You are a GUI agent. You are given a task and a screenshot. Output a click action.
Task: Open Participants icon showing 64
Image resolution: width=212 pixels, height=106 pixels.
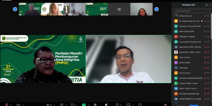(49, 105)
